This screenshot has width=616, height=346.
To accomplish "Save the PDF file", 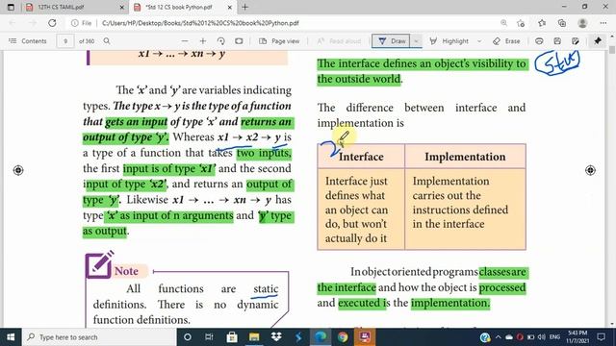I will click(557, 40).
